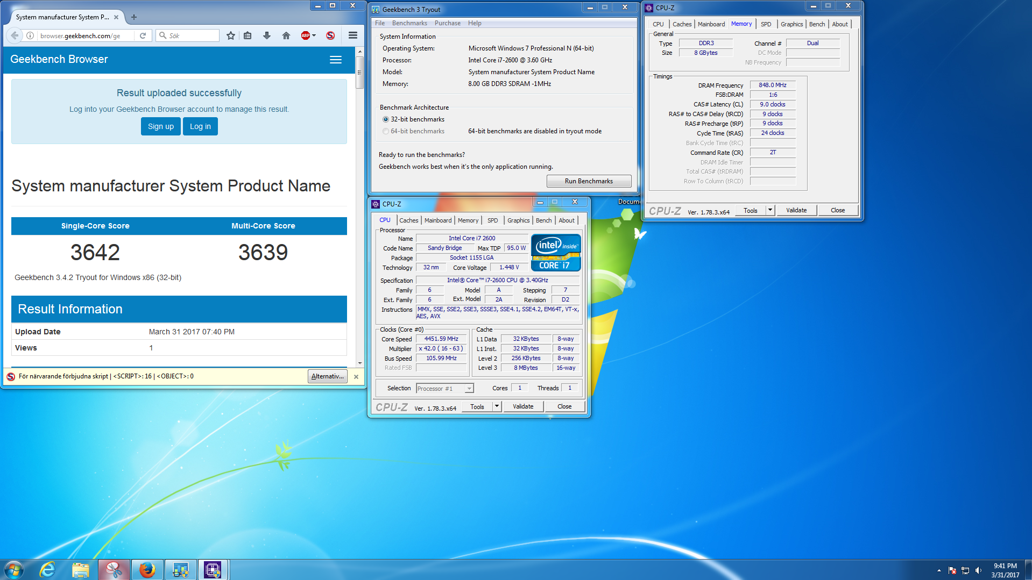
Task: Open Bench tab in CPU-Z processor window
Action: (x=544, y=220)
